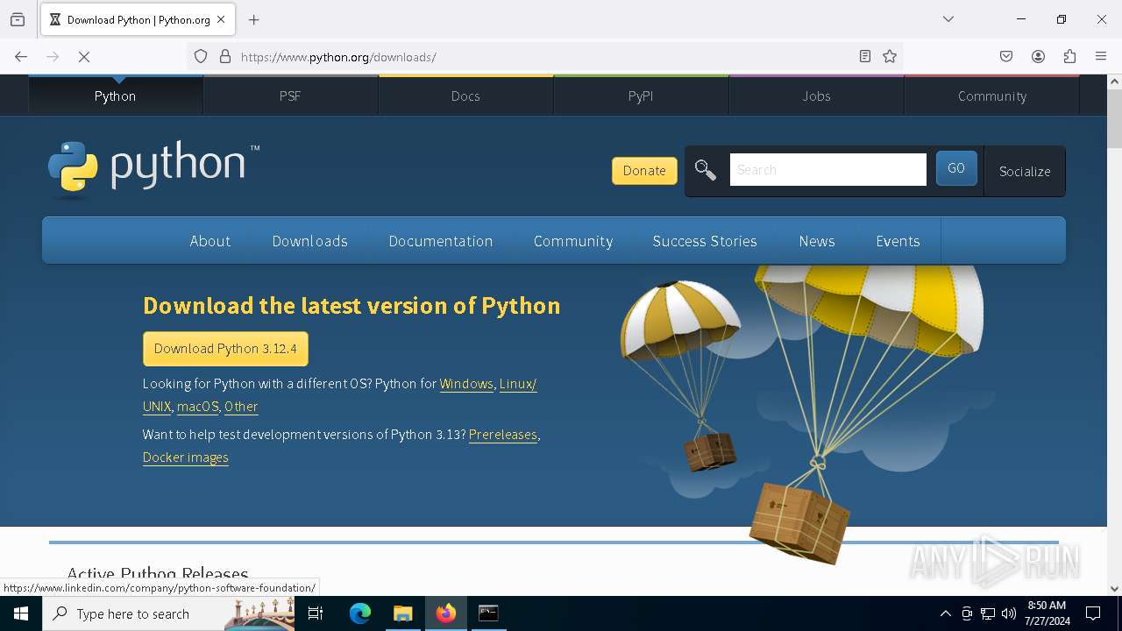Open the Windows Start menu

[x=21, y=613]
